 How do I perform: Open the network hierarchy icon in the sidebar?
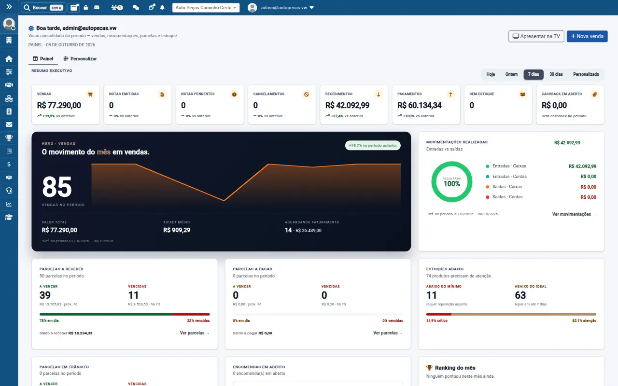9,98
